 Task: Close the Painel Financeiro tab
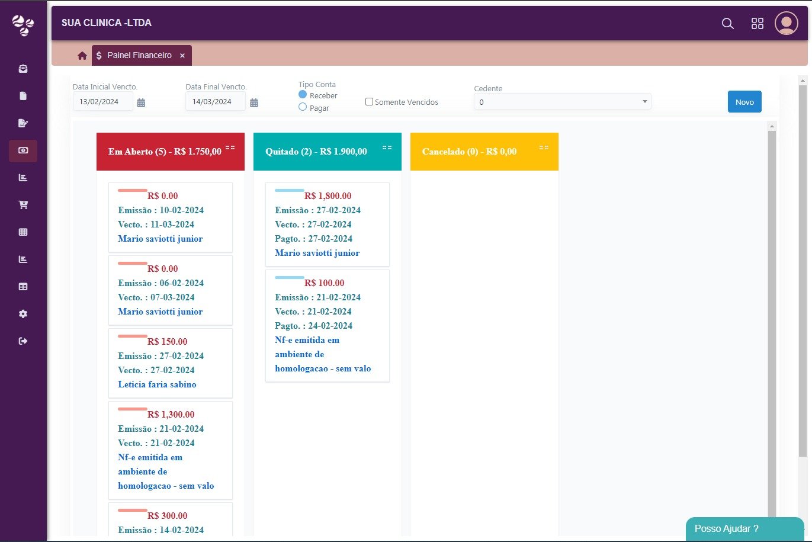[x=182, y=56]
